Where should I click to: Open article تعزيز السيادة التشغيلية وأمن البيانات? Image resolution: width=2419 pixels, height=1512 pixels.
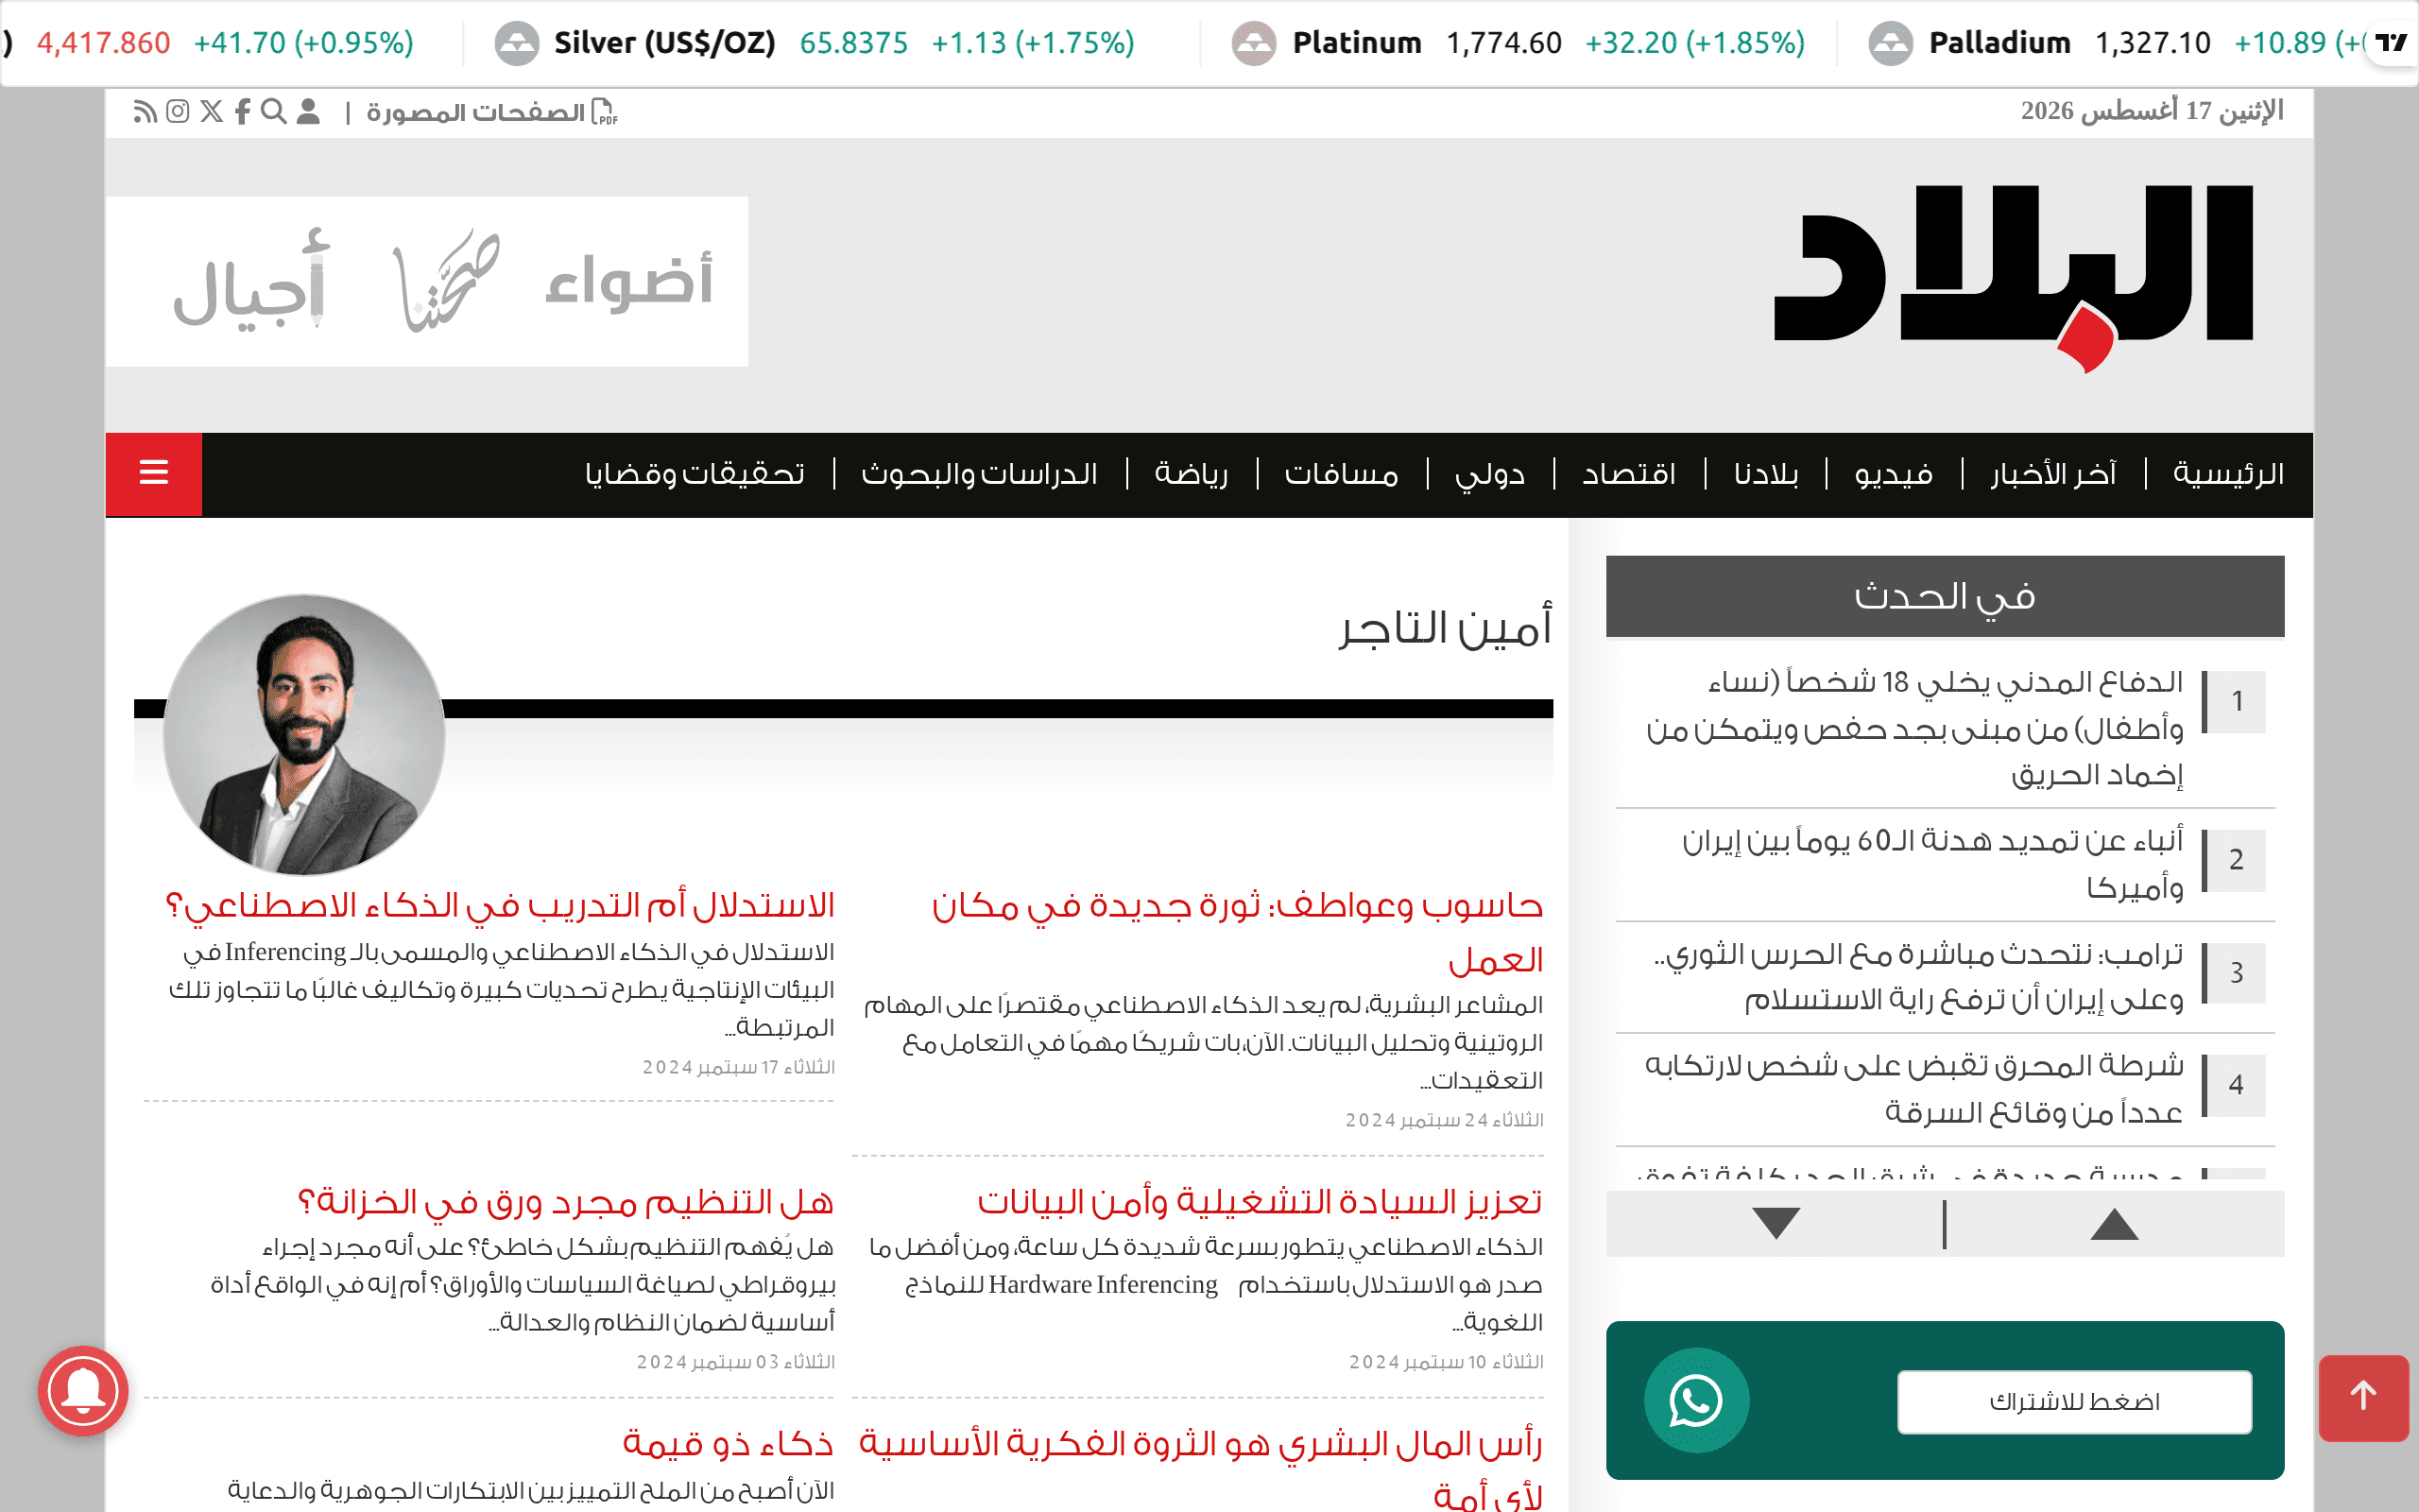[1260, 1201]
